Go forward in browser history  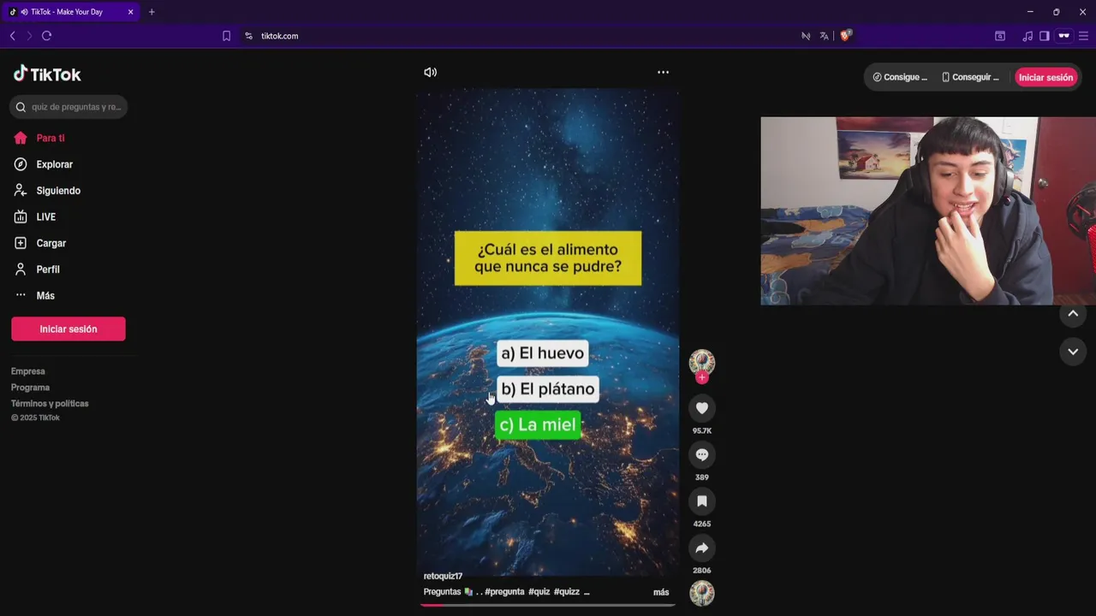point(29,36)
